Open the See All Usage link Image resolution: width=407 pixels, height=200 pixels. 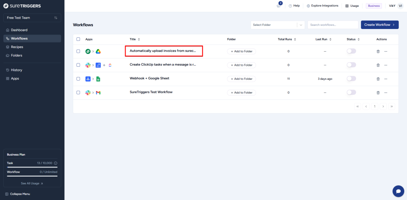click(x=32, y=183)
